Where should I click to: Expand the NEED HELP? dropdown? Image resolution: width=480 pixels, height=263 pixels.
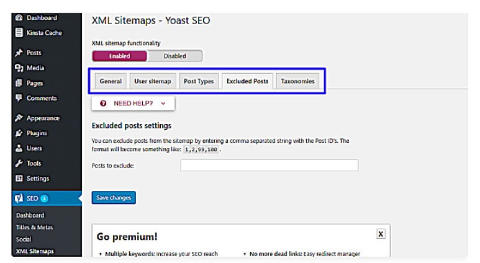134,104
